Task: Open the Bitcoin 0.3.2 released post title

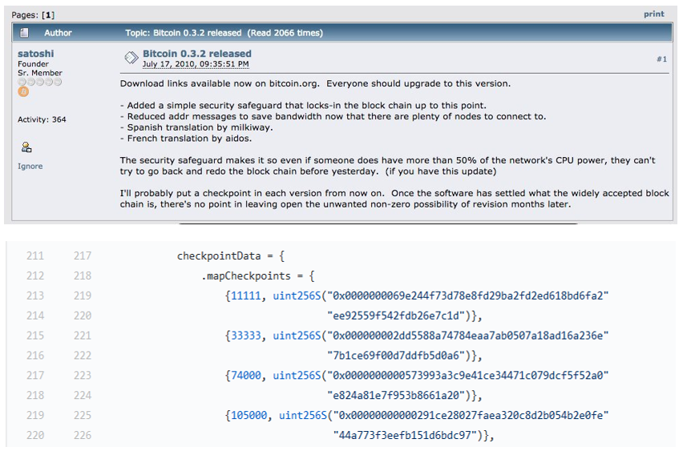Action: (197, 54)
